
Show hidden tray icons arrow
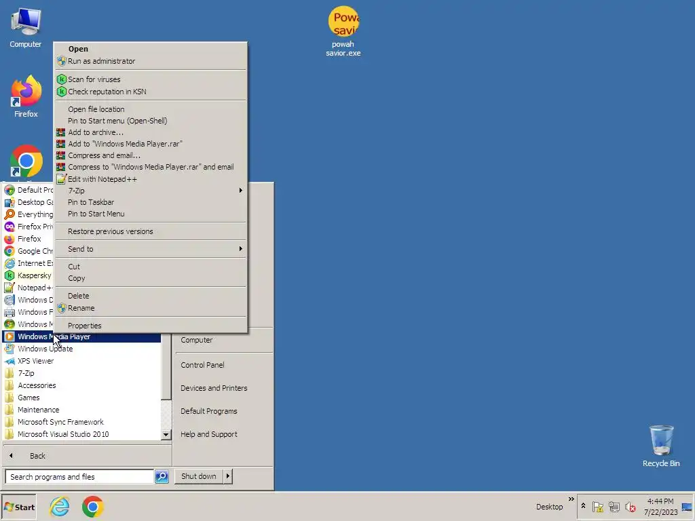583,506
